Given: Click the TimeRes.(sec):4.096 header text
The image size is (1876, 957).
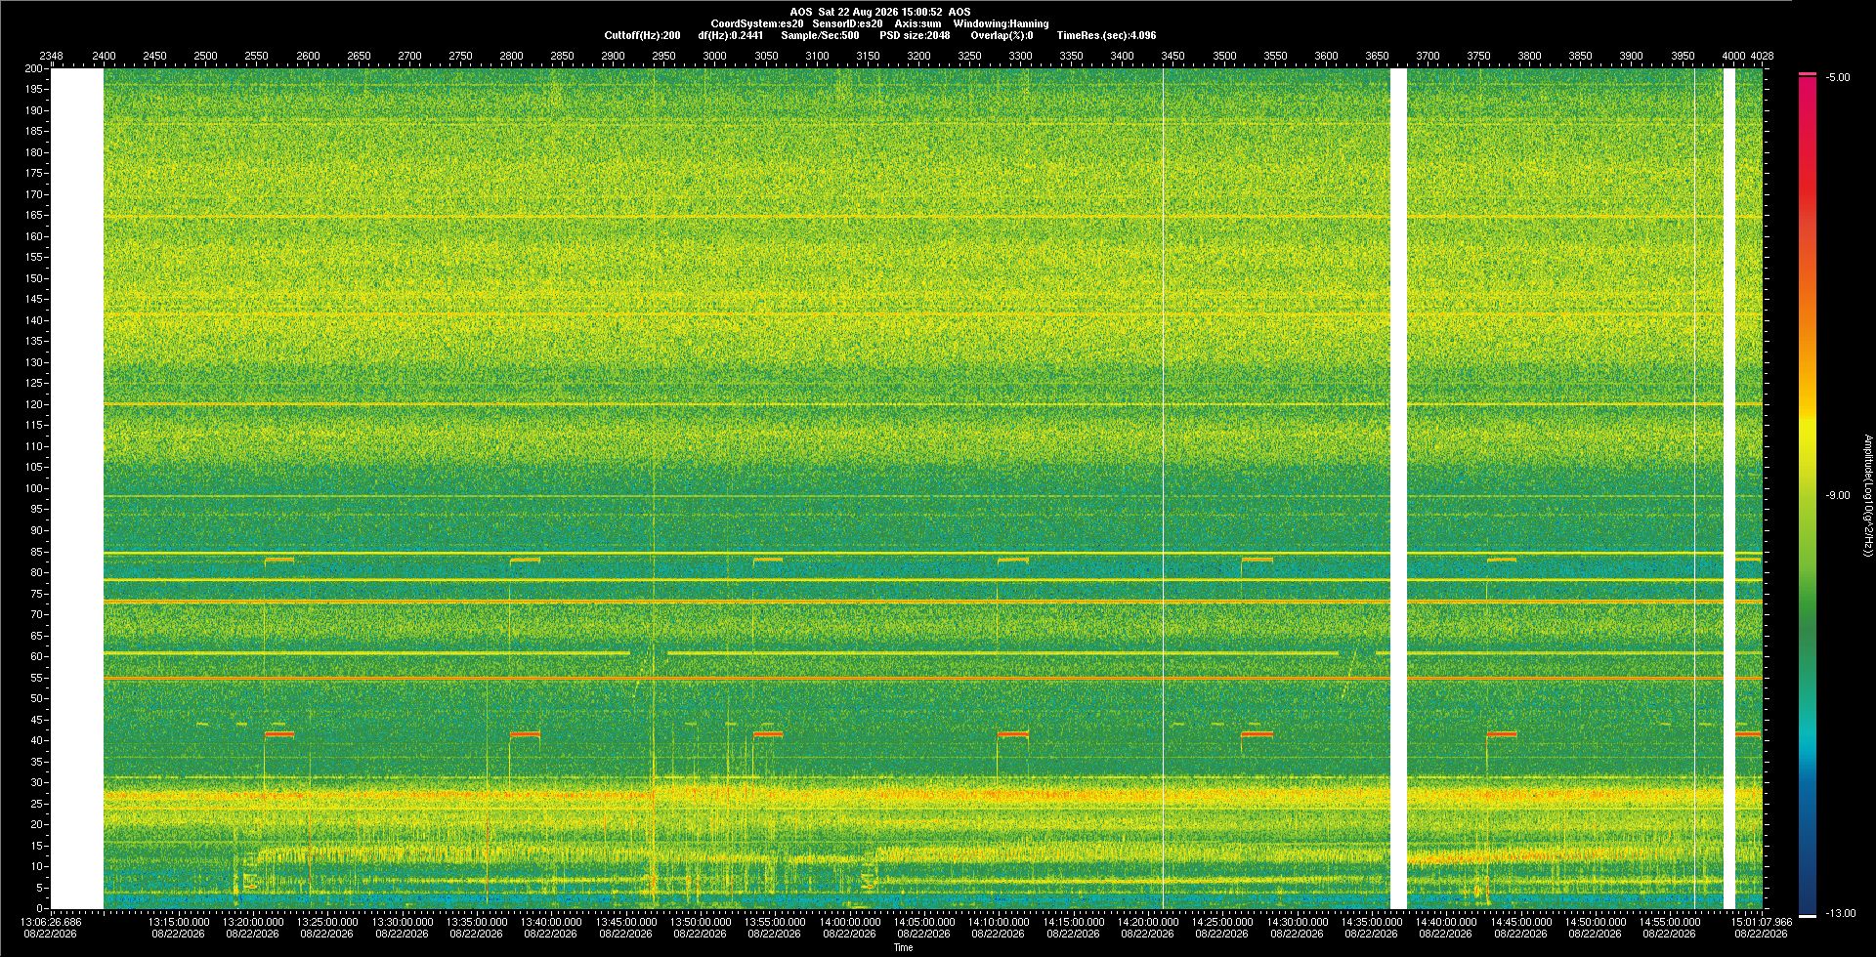Looking at the screenshot, I should tap(1106, 35).
